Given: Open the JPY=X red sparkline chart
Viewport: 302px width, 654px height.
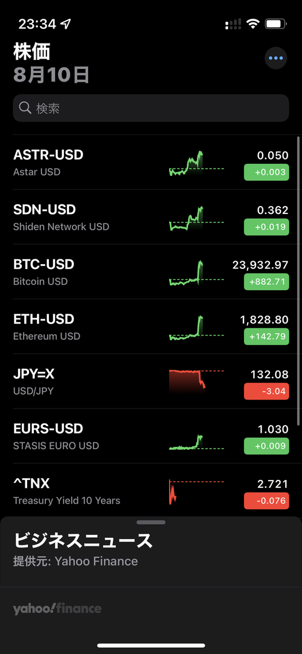Looking at the screenshot, I should [197, 381].
